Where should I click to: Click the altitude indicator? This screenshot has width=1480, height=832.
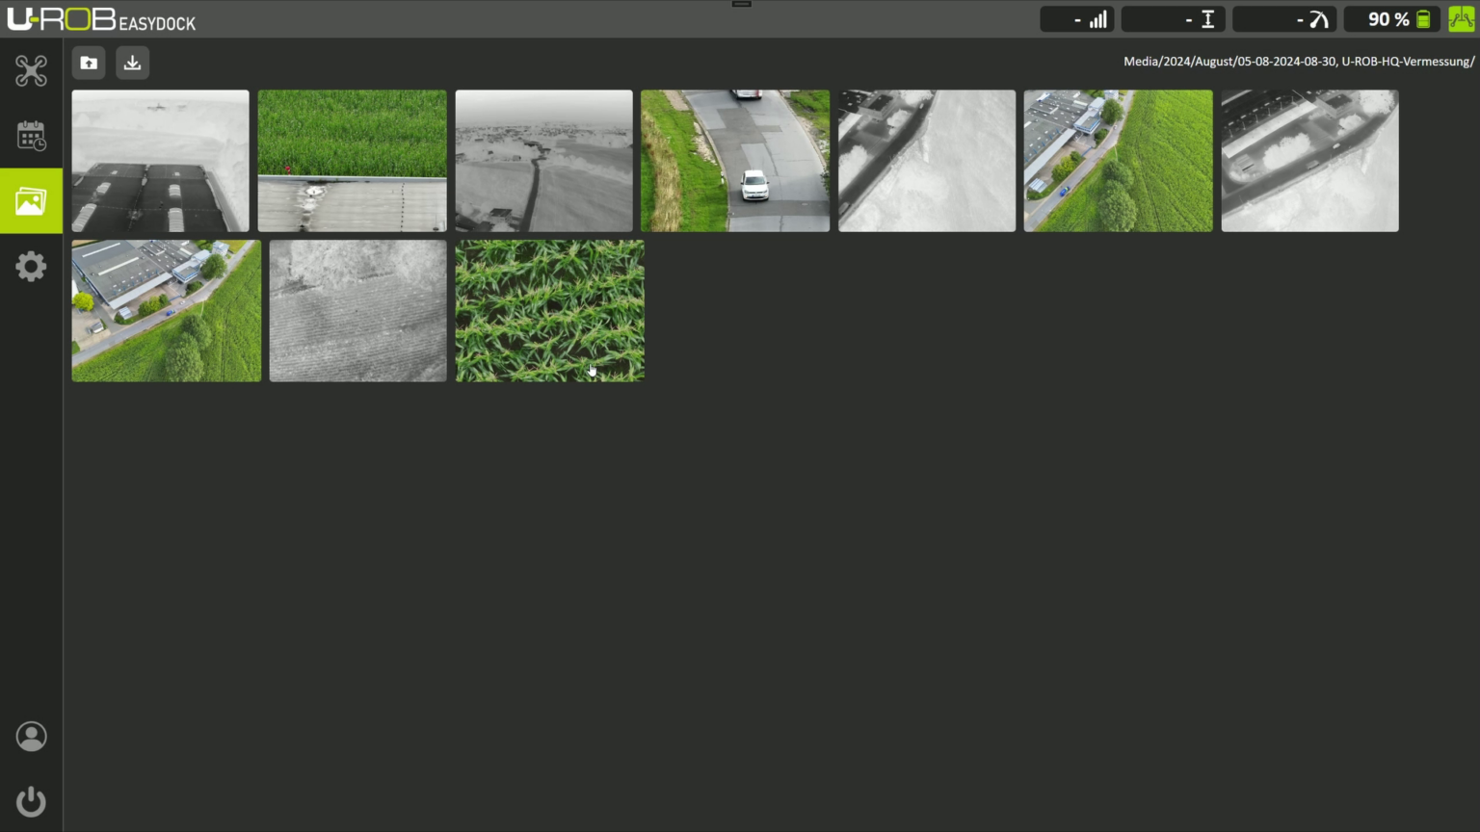tap(1174, 19)
